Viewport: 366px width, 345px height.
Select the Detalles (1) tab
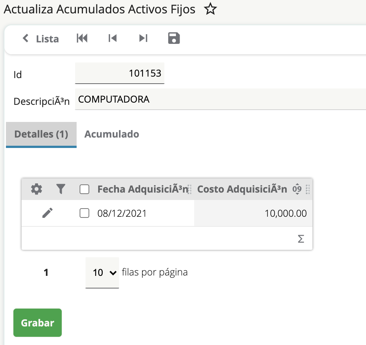(x=41, y=134)
